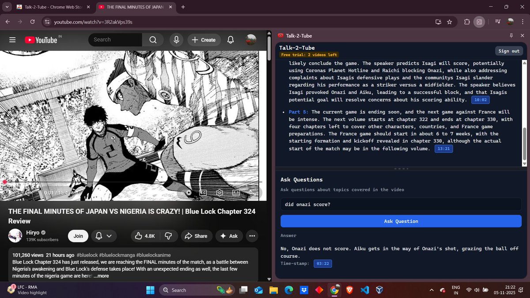Join the Hiryo channel membership
This screenshot has width=530, height=298.
(78, 236)
